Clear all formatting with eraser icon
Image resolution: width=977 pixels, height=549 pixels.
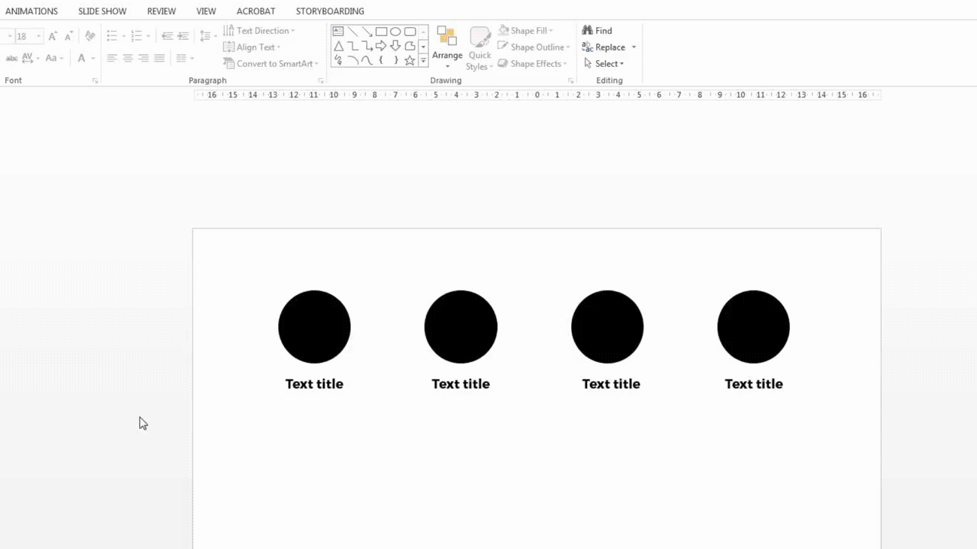(90, 36)
